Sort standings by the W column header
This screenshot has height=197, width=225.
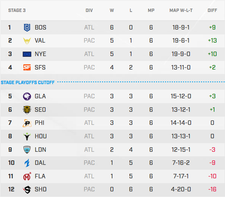(x=112, y=10)
